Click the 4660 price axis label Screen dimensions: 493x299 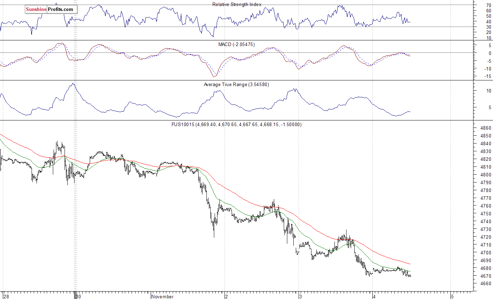486,284
